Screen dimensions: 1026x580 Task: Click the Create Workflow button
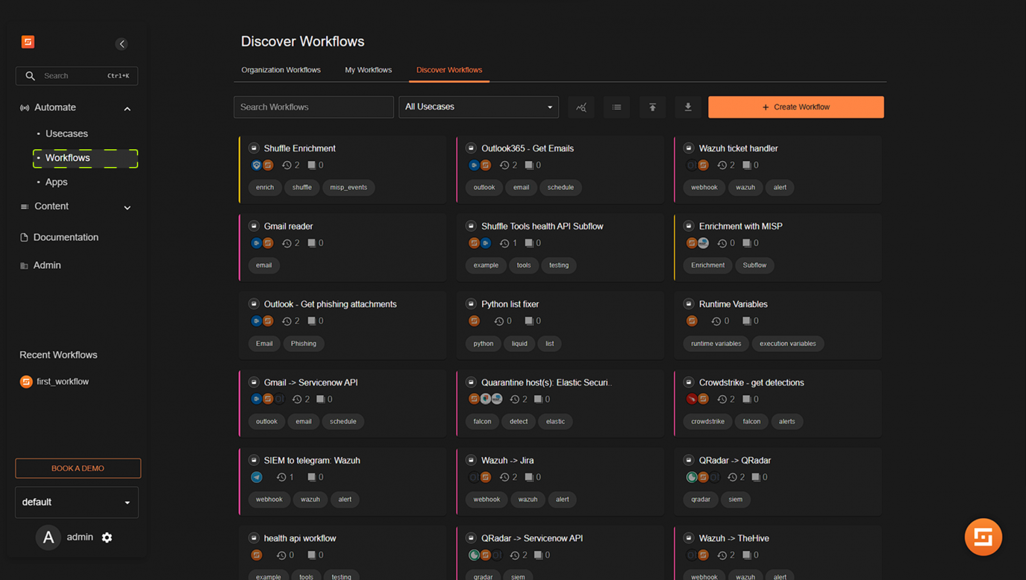(x=795, y=107)
